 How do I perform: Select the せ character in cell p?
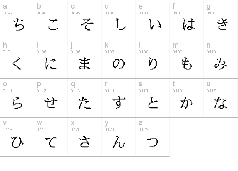coord(51,103)
